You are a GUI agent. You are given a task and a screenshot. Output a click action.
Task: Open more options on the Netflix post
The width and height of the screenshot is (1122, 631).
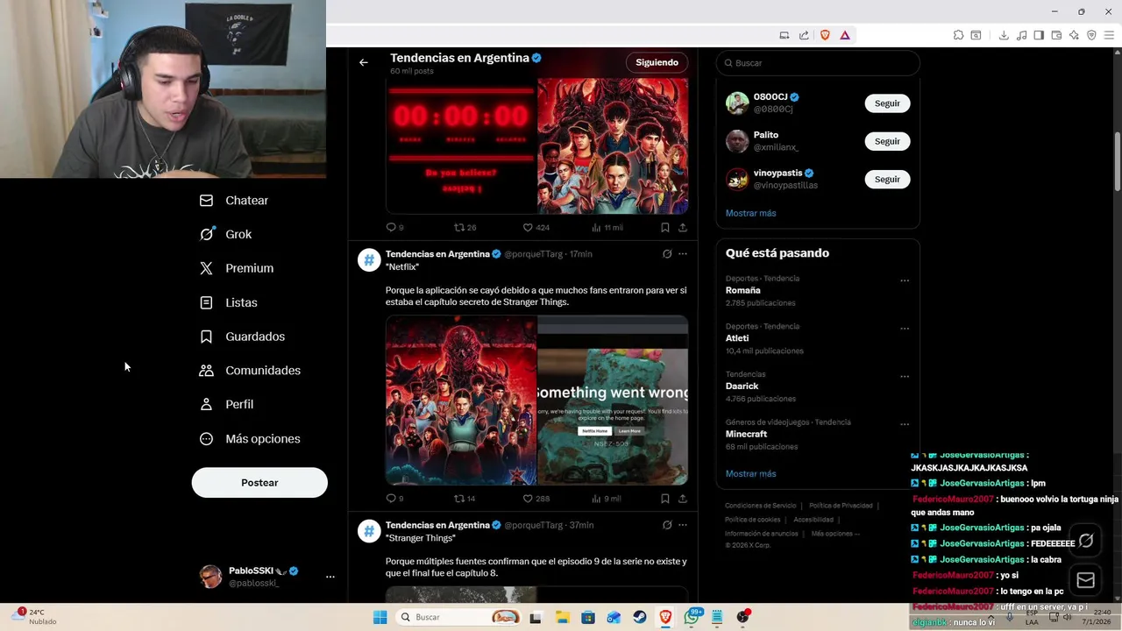coord(683,254)
